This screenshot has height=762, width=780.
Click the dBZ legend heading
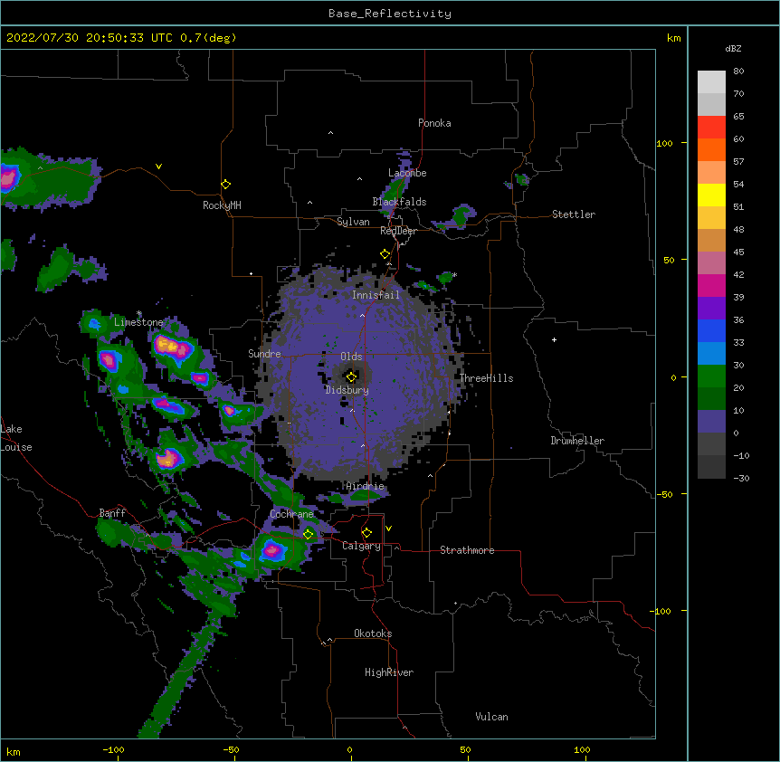(733, 49)
